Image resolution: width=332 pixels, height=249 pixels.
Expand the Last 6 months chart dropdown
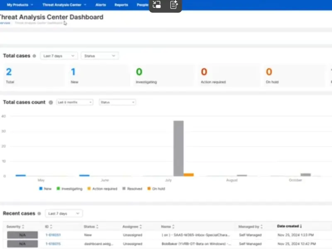click(x=75, y=102)
